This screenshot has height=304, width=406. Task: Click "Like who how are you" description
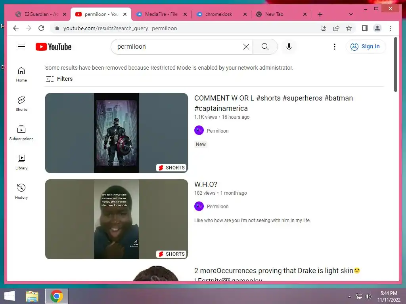tap(253, 220)
